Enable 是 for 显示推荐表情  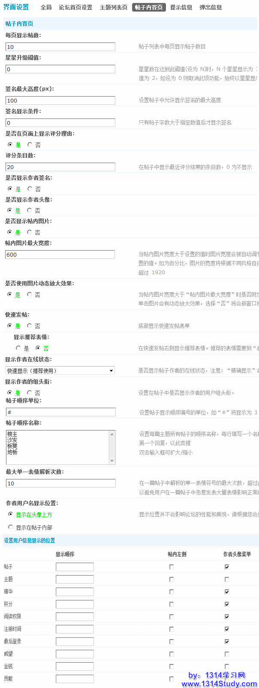pos(18,348)
